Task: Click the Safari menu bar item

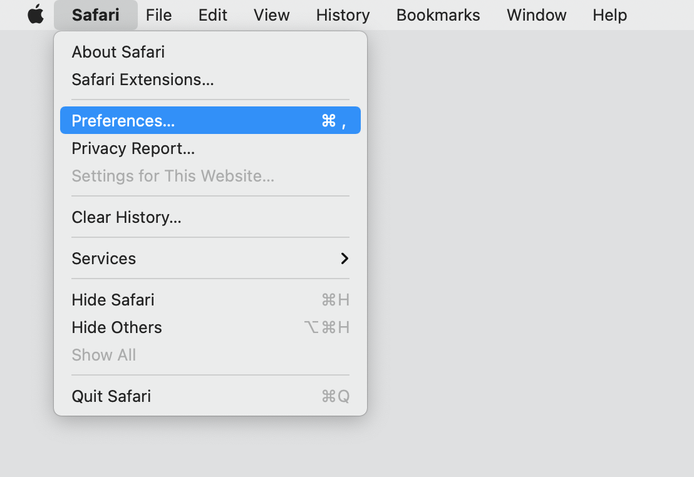Action: [96, 15]
